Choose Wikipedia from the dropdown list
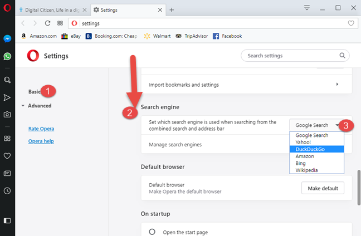The image size is (361, 236). pos(316,170)
